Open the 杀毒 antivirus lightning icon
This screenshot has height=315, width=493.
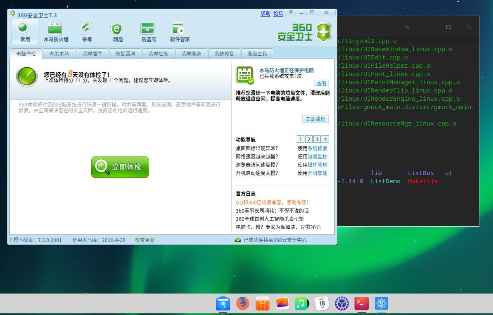pos(87,31)
